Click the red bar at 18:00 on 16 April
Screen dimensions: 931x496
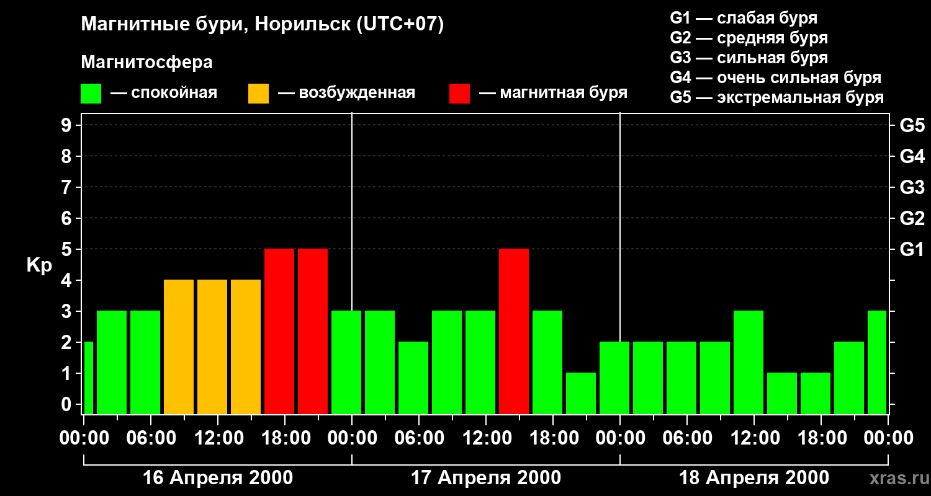click(279, 331)
